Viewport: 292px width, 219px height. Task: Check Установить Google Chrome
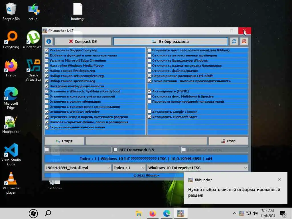click(149, 112)
